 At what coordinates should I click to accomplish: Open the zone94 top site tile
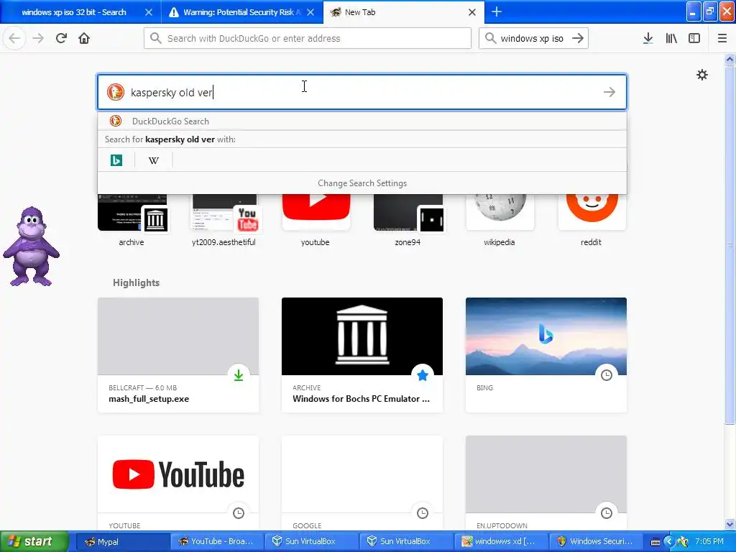[x=408, y=221]
